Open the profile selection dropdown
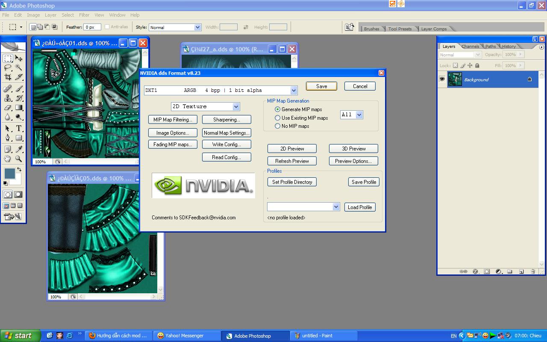Image resolution: width=547 pixels, height=342 pixels. coord(336,207)
